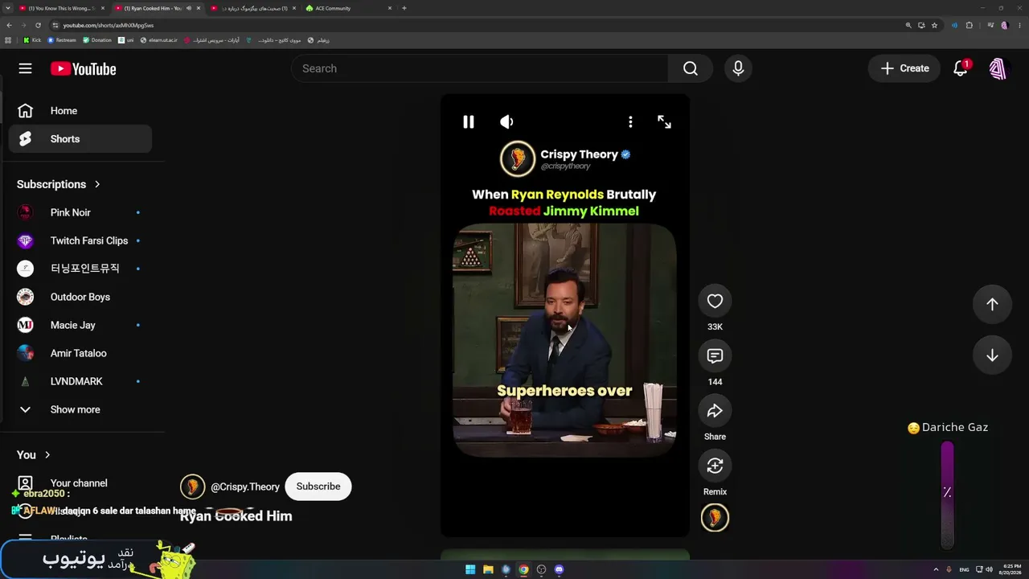This screenshot has width=1029, height=579.
Task: Mute audio on 'Ryan Cooked Him' tab
Action: 188,8
